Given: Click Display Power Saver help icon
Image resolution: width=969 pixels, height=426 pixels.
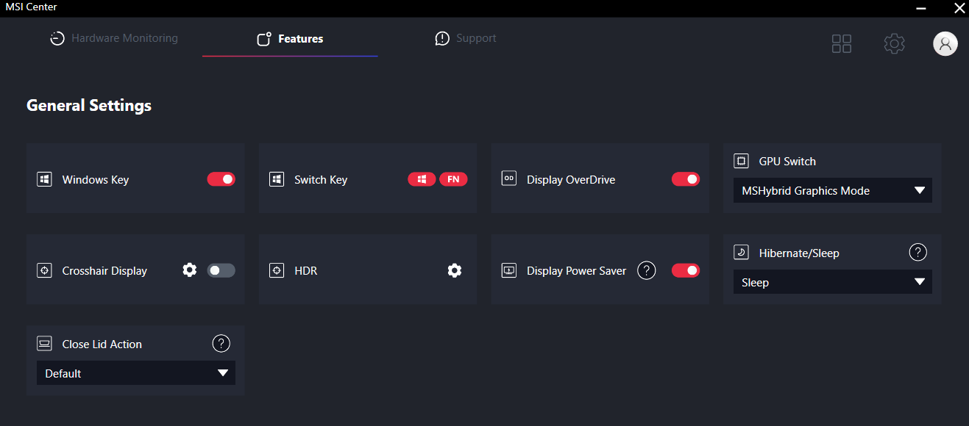Looking at the screenshot, I should pyautogui.click(x=646, y=270).
